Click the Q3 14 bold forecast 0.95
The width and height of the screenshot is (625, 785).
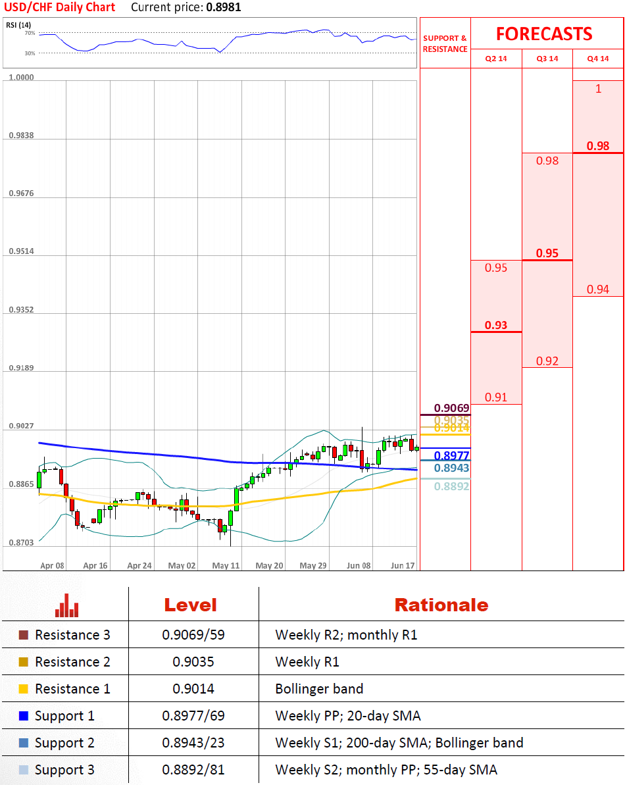547,253
